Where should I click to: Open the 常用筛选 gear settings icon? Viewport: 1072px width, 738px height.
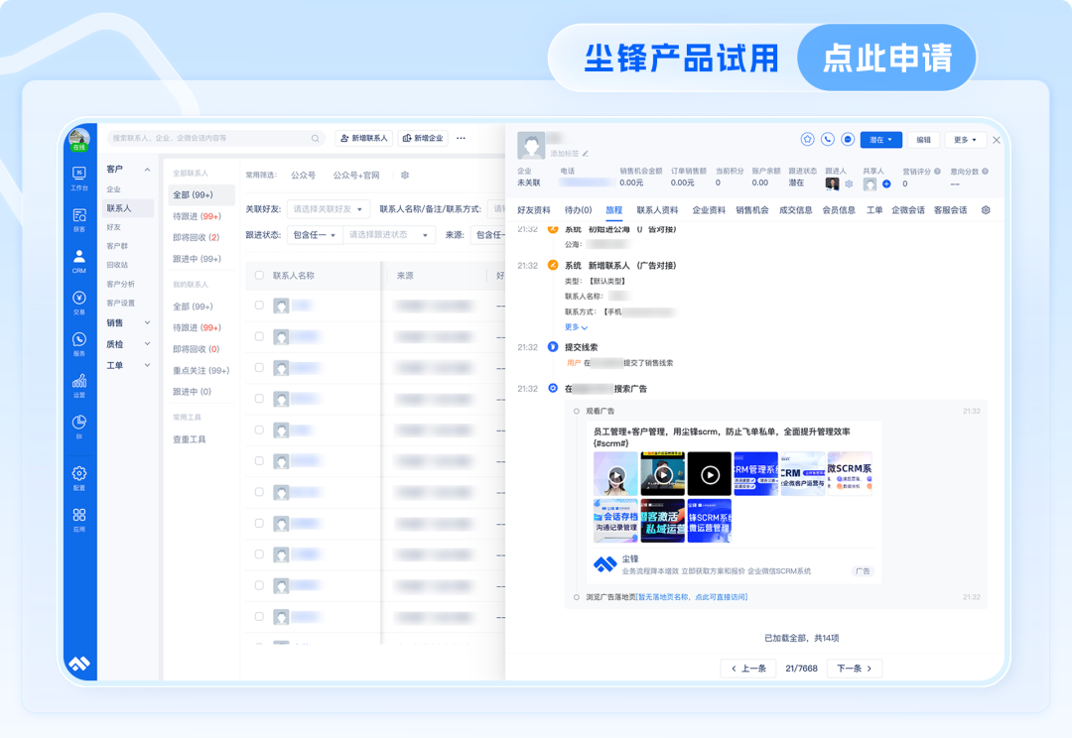click(x=405, y=175)
